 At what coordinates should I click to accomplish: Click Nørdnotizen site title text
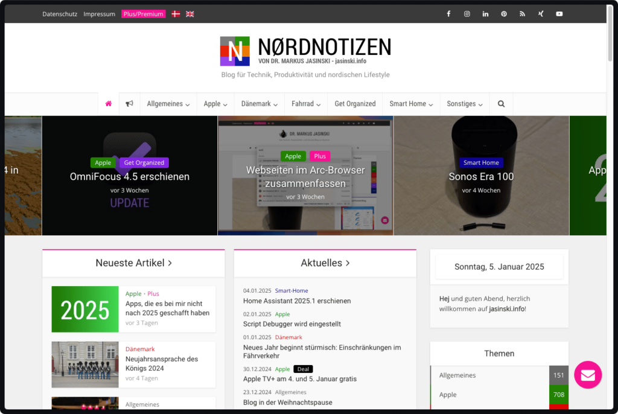324,47
